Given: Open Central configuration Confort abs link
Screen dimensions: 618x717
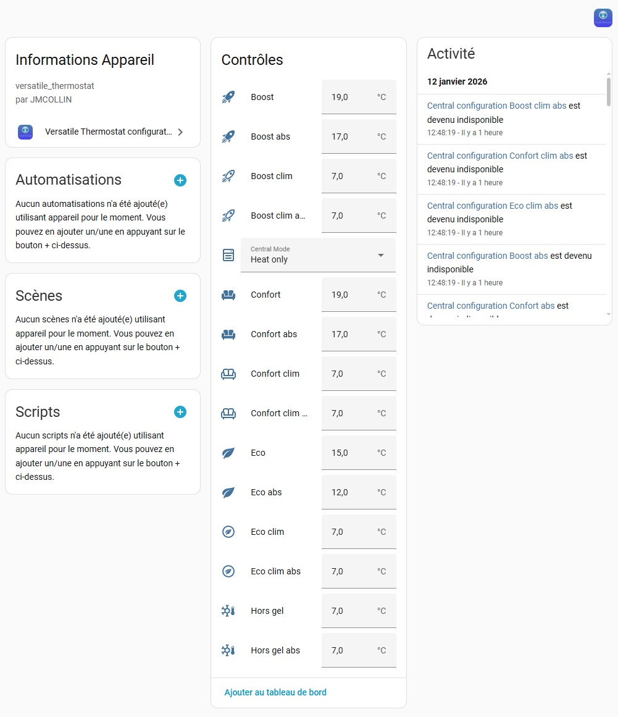Looking at the screenshot, I should pyautogui.click(x=491, y=306).
